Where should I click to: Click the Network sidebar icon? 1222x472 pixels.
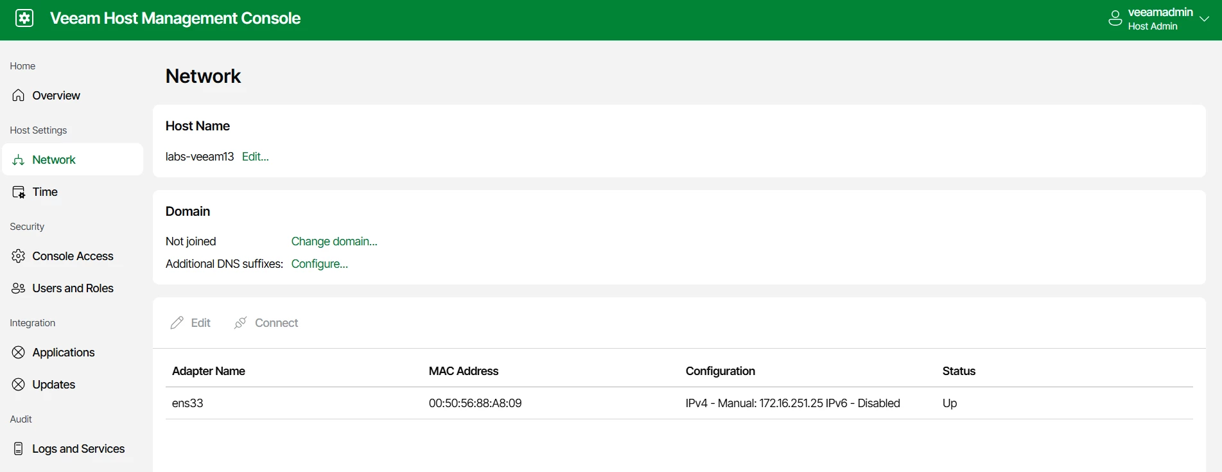click(x=19, y=160)
